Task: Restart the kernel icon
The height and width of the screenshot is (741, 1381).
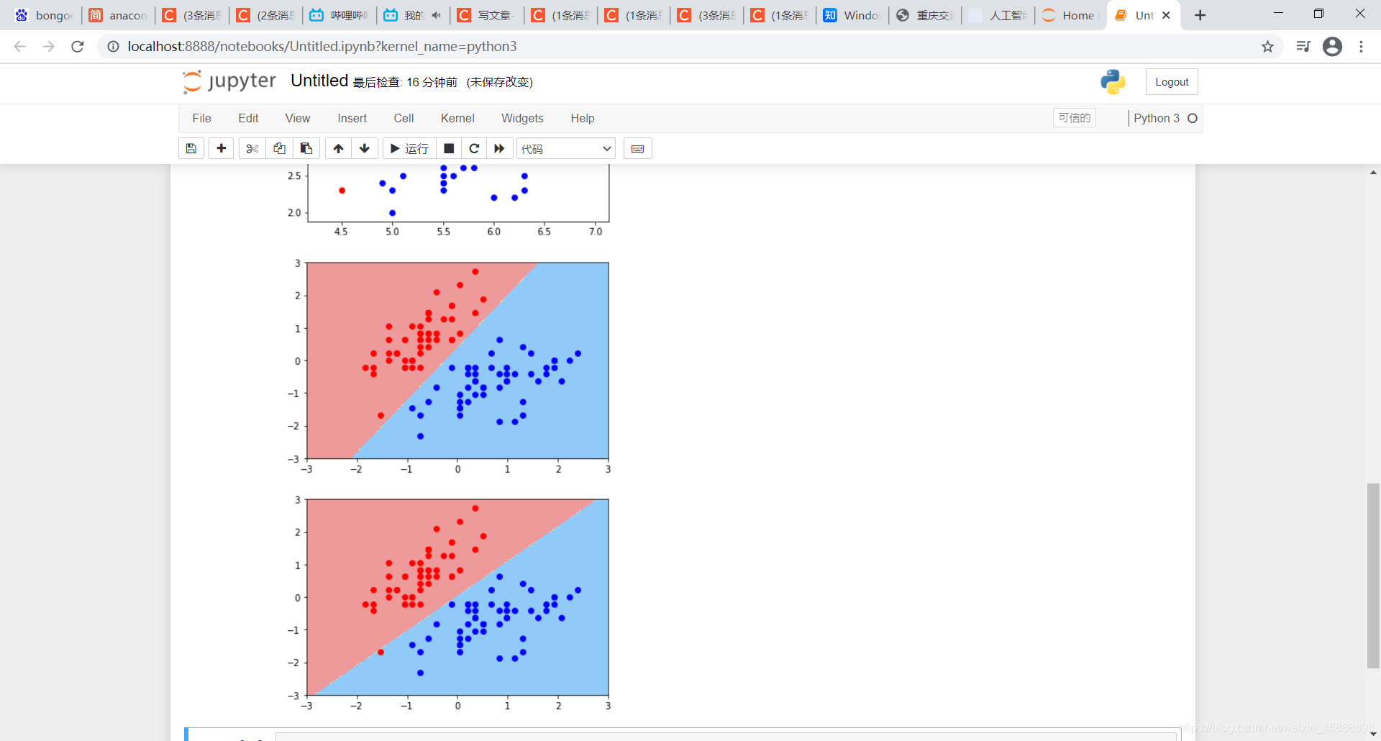Action: (474, 148)
